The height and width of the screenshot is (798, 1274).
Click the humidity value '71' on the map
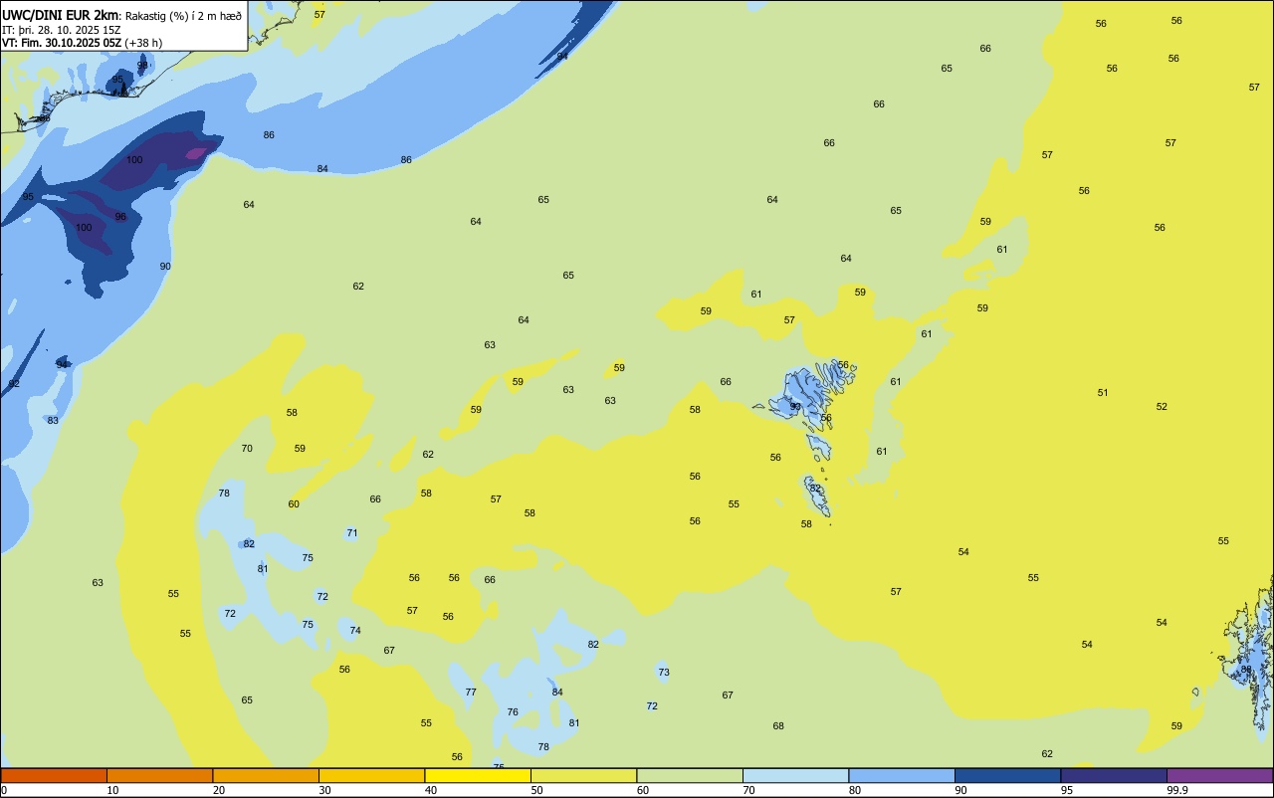(352, 533)
